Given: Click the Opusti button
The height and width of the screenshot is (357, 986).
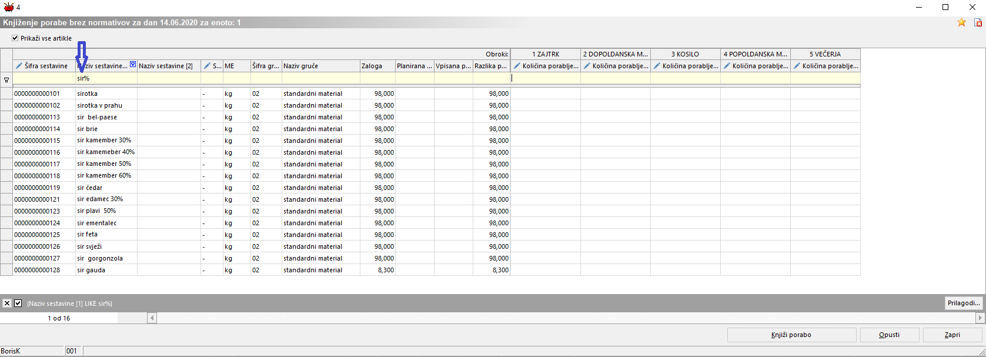Looking at the screenshot, I should [889, 335].
